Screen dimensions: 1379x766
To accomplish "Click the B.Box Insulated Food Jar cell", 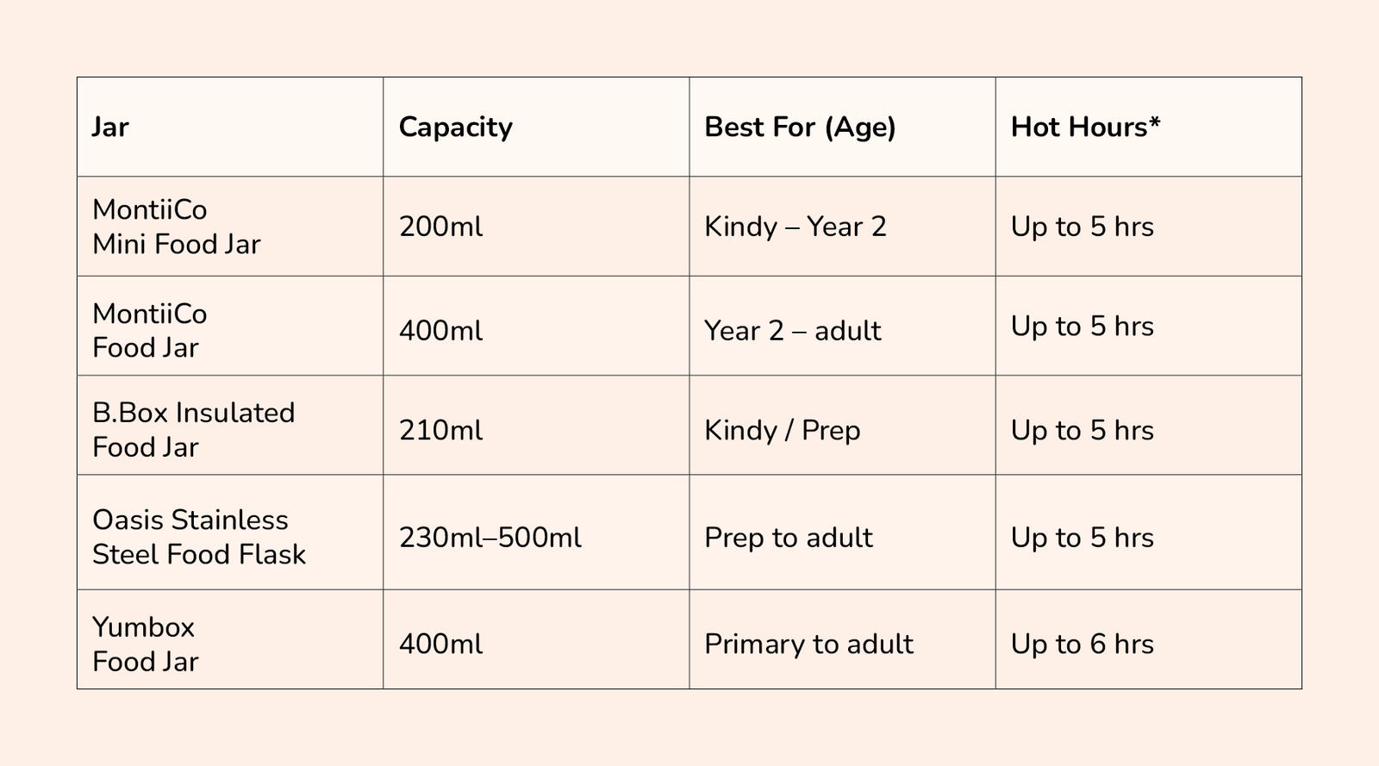I will tap(230, 425).
